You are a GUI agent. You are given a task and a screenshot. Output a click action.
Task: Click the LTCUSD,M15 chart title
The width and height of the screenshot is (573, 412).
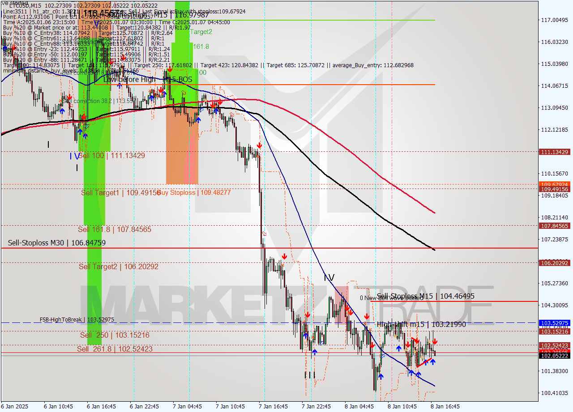click(x=25, y=5)
